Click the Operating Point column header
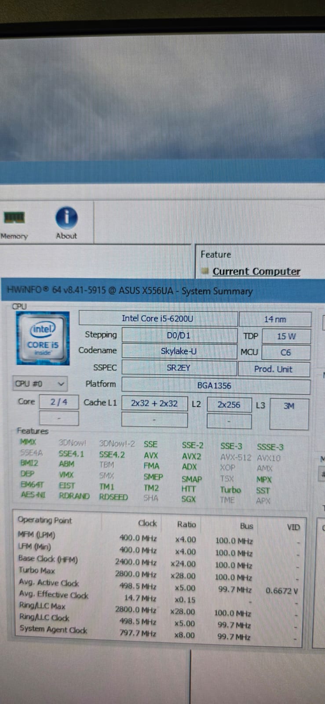The width and height of the screenshot is (325, 704). click(x=45, y=520)
